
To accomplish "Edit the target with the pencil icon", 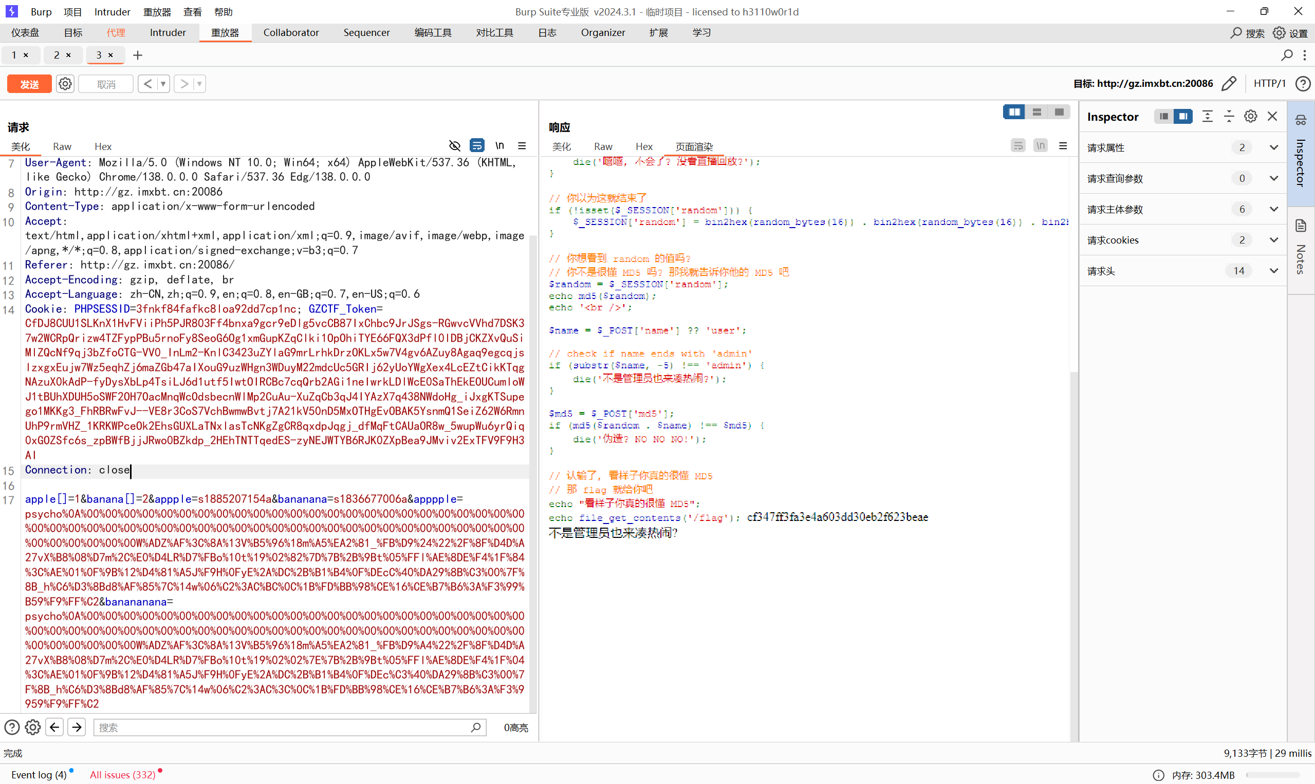I will pos(1229,83).
